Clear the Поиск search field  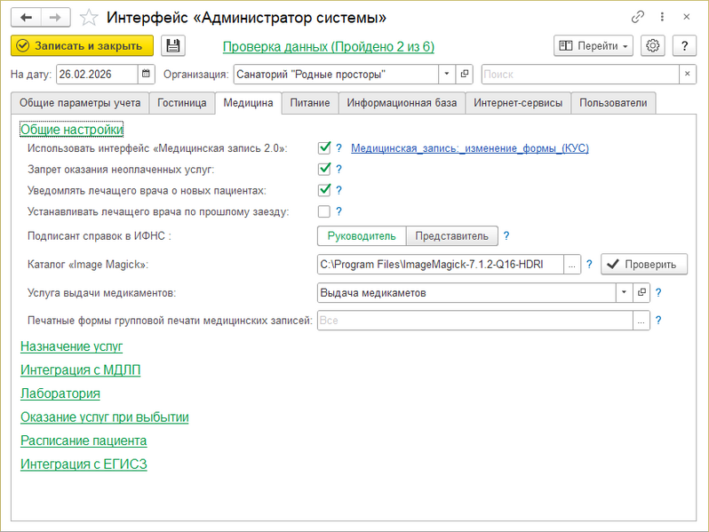[x=688, y=74]
